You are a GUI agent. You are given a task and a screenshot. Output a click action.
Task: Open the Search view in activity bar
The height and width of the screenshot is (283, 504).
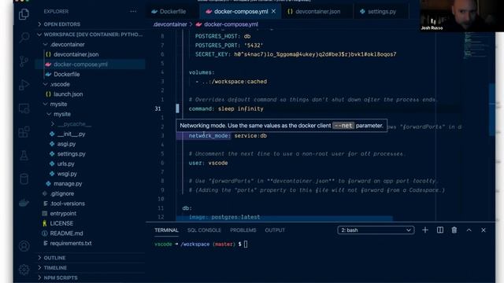[x=24, y=38]
